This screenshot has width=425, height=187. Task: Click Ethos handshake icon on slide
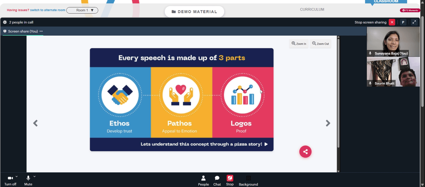[120, 95]
